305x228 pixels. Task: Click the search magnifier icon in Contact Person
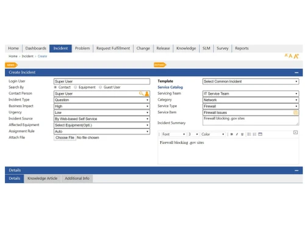[141, 94]
